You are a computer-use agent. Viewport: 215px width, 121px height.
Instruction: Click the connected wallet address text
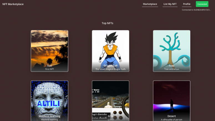coord(196,10)
